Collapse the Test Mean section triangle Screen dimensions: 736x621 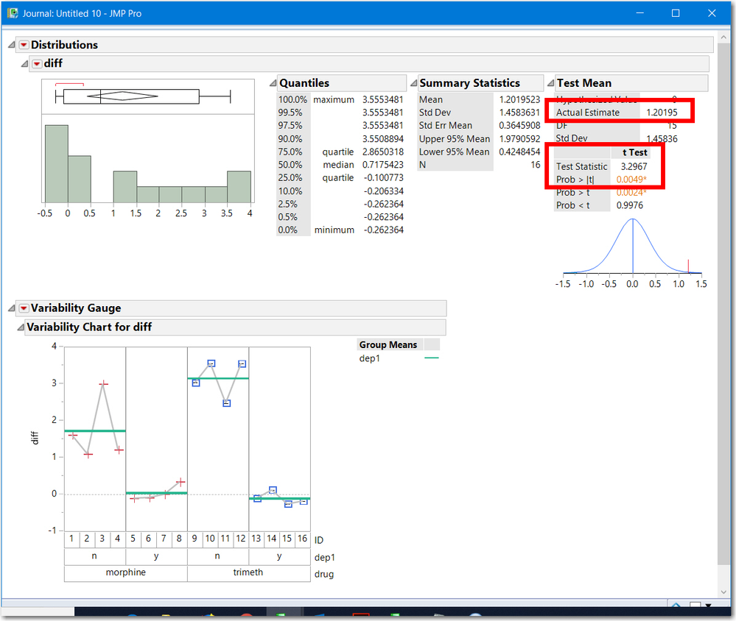click(550, 83)
